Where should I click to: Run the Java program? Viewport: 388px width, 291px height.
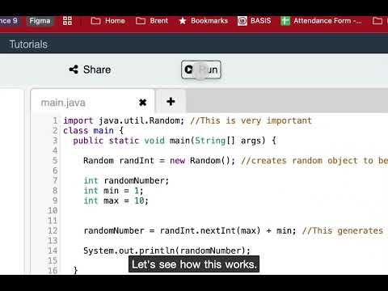click(x=201, y=70)
